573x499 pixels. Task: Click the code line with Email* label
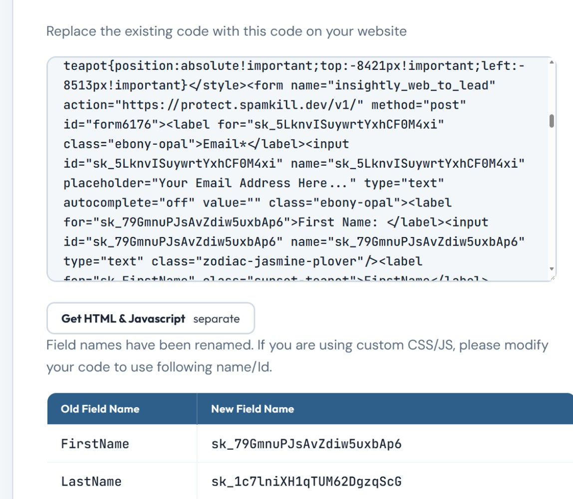pyautogui.click(x=206, y=144)
